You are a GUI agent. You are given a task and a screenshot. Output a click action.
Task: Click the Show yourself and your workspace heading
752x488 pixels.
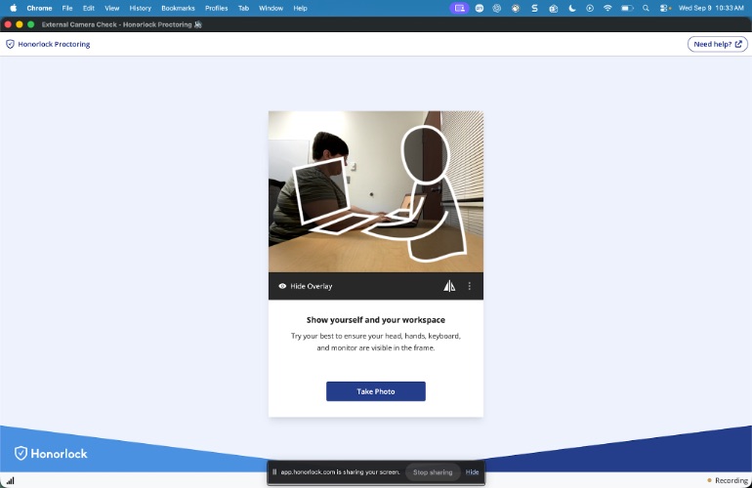point(376,320)
